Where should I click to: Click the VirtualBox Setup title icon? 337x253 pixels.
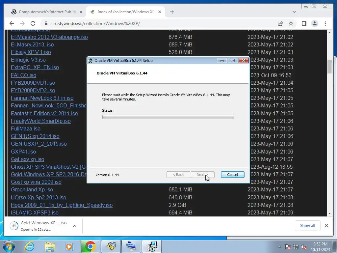(91, 61)
